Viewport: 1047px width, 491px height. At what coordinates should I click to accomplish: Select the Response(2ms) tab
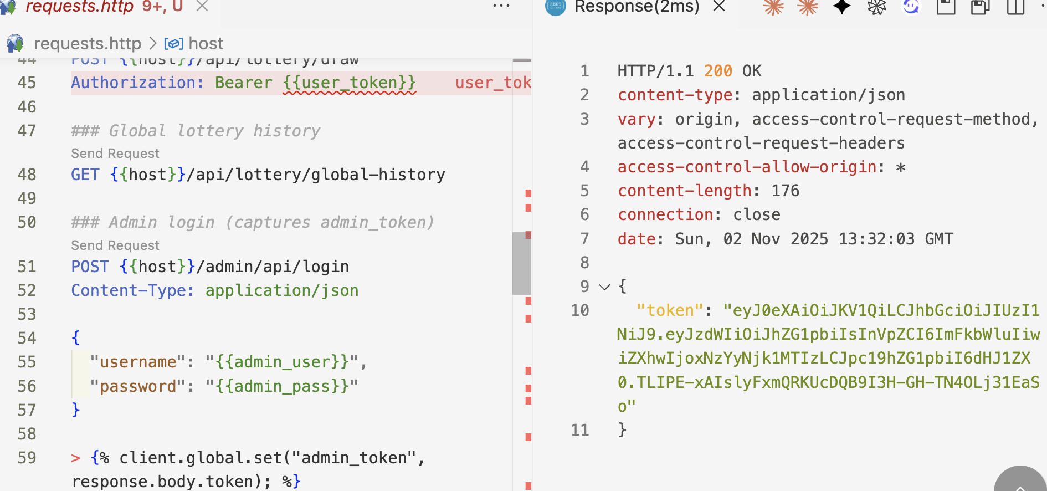pyautogui.click(x=637, y=7)
